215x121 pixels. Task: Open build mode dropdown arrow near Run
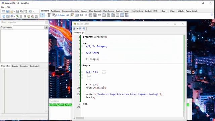point(14,16)
